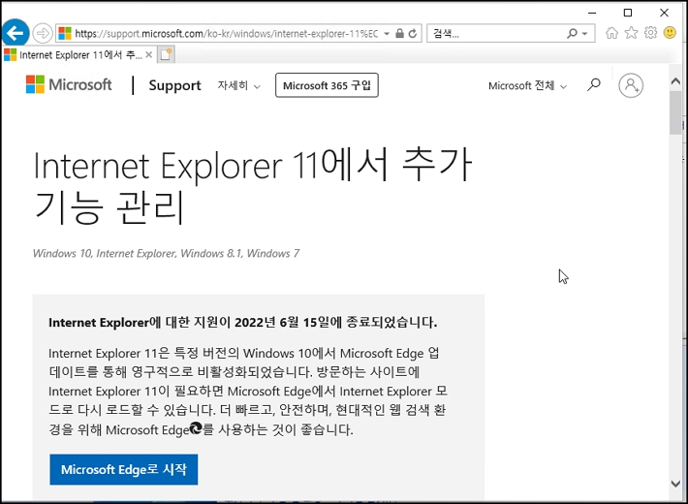688x504 pixels.
Task: Click the security lock icon
Action: pyautogui.click(x=399, y=33)
